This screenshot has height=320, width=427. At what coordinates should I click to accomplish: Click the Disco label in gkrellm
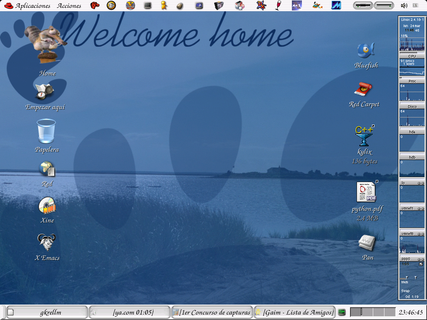[412, 107]
